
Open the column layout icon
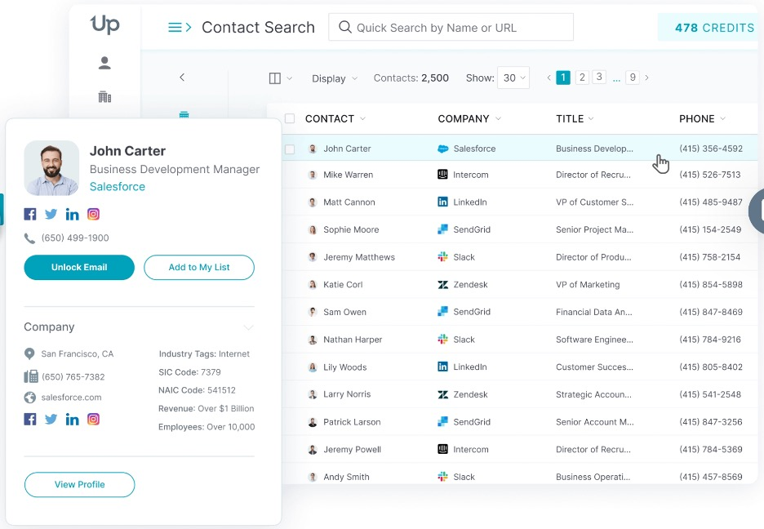(275, 78)
